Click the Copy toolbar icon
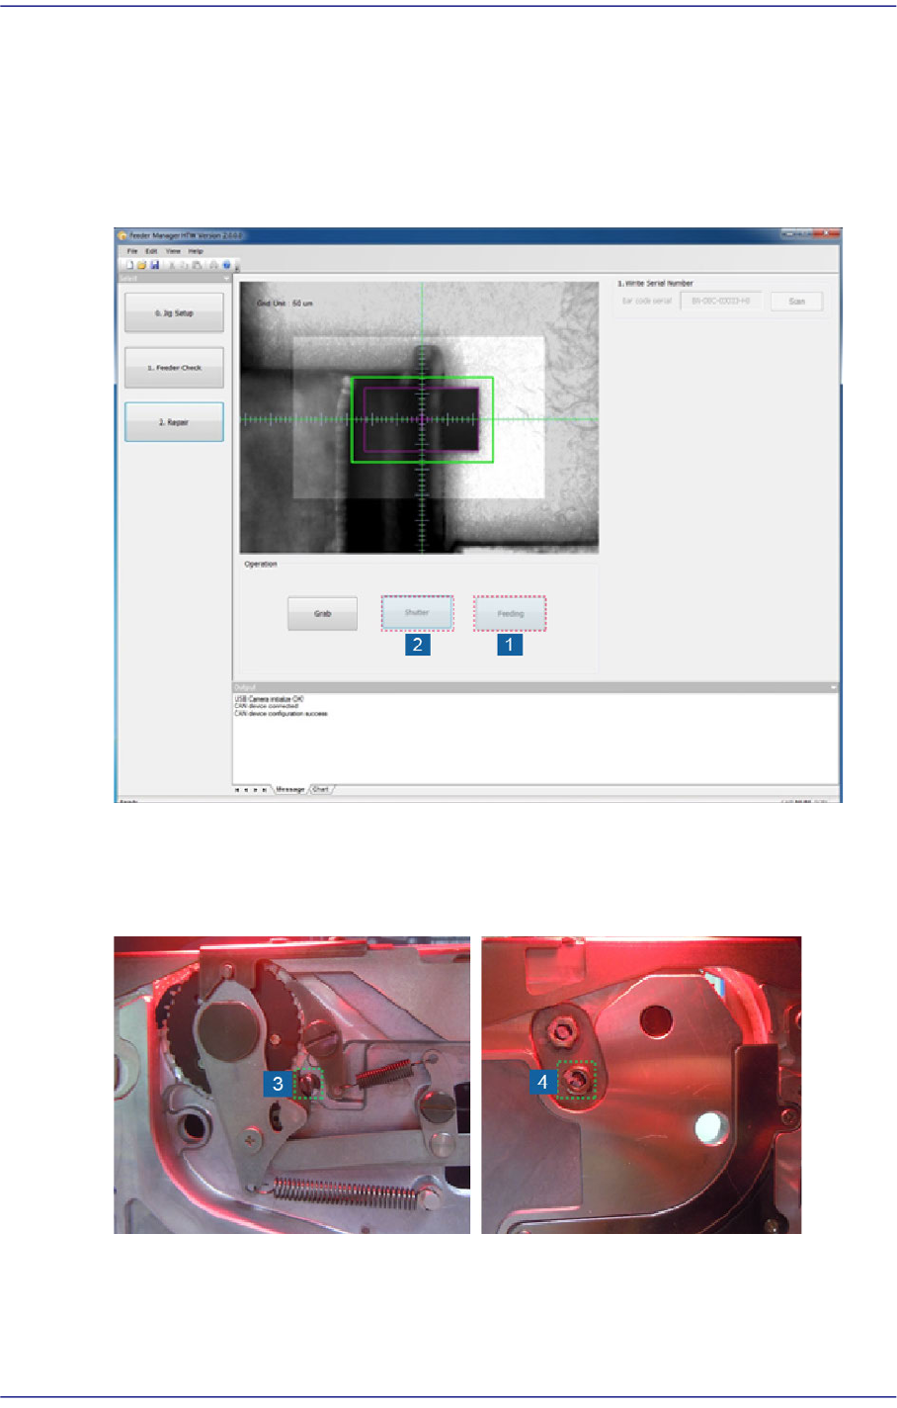The width and height of the screenshot is (897, 1408). tap(184, 265)
